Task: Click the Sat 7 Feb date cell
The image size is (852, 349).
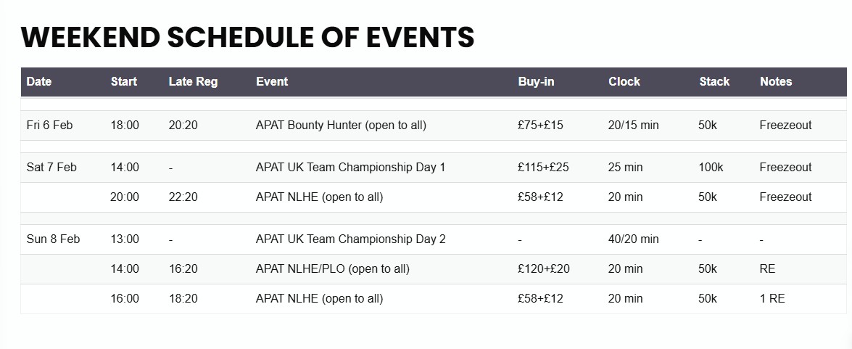Action: pyautogui.click(x=51, y=168)
